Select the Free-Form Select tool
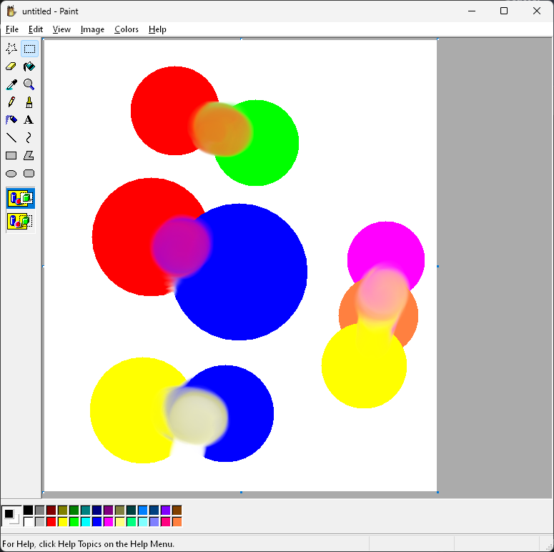This screenshot has width=554, height=552. click(x=11, y=49)
